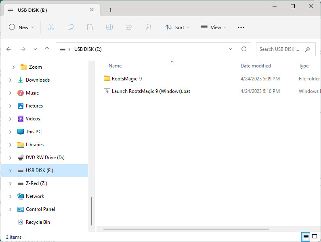Click the horizontal scrollbar in file list

(186, 229)
